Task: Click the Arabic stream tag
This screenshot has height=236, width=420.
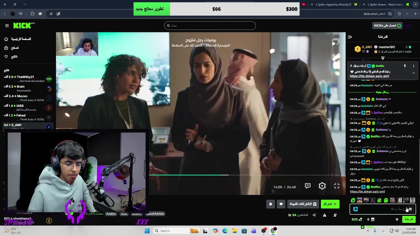Action: 111,214
